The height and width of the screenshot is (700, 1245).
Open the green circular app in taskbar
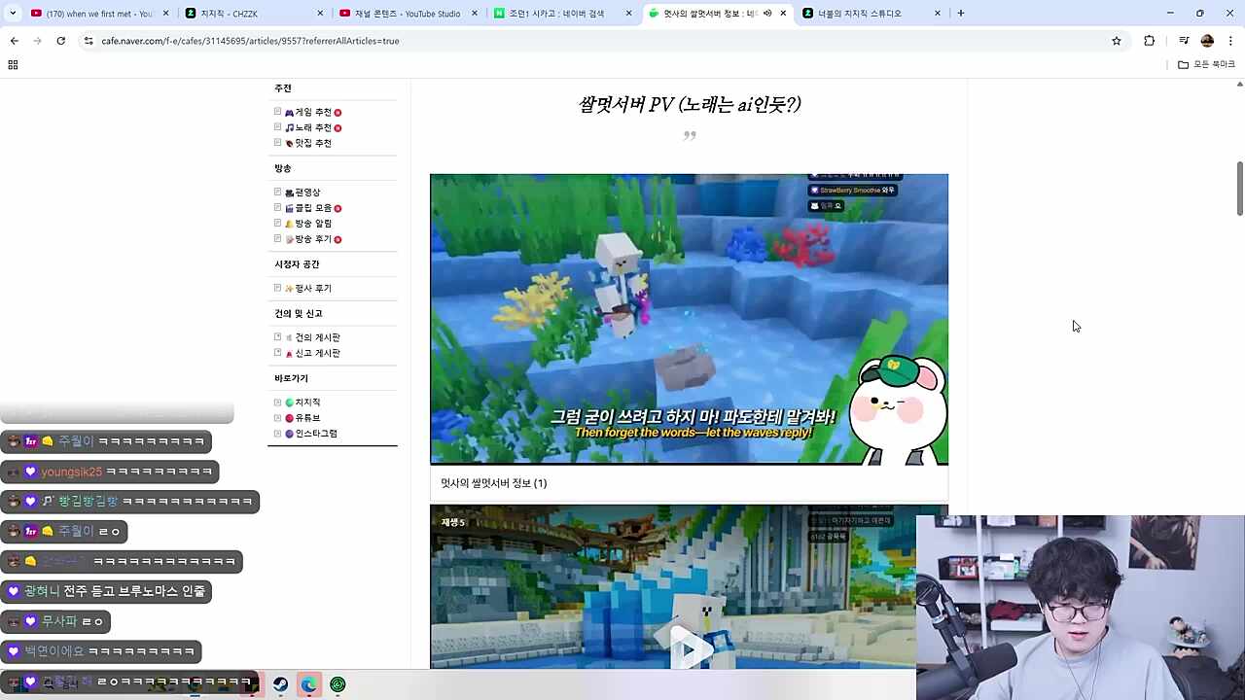point(338,684)
